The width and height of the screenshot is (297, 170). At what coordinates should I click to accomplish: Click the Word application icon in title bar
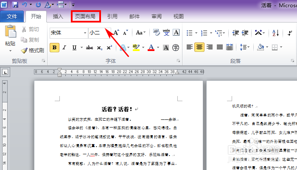point(4,5)
